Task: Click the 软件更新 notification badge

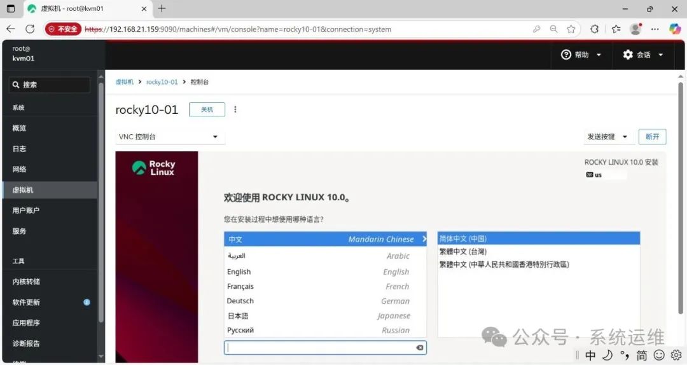Action: click(x=87, y=302)
